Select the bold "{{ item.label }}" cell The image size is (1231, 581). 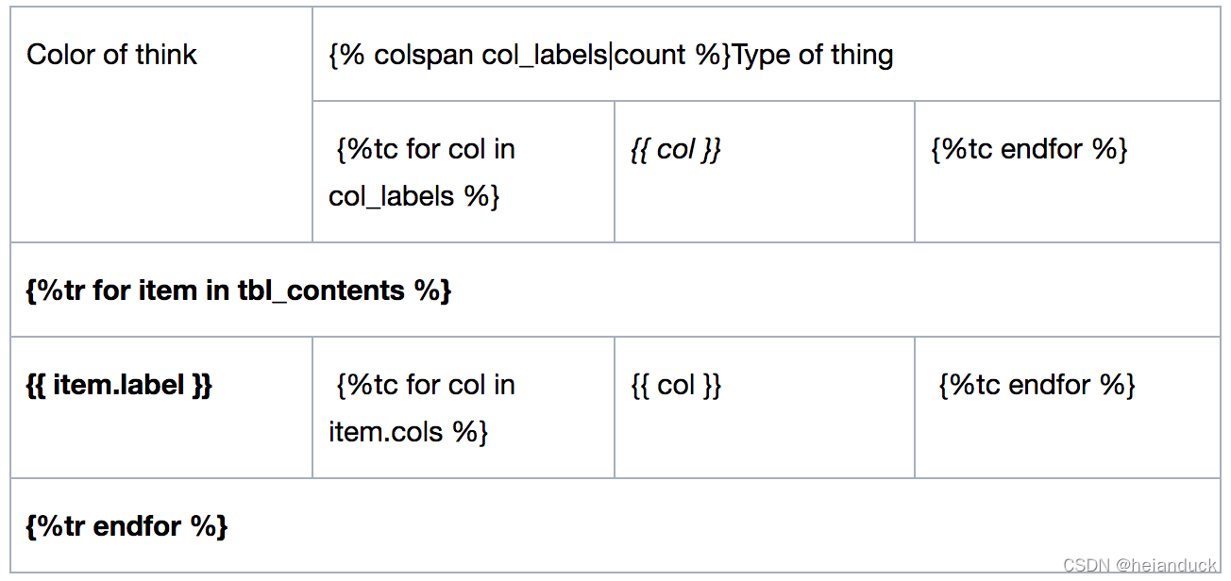coord(161,407)
